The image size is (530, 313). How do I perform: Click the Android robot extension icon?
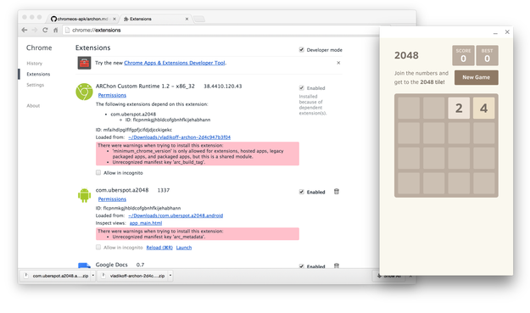[84, 195]
